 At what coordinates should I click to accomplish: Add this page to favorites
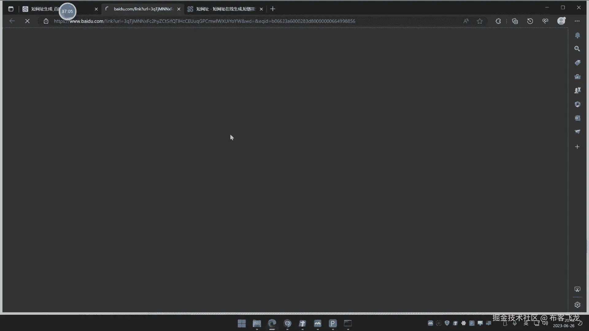pyautogui.click(x=480, y=21)
